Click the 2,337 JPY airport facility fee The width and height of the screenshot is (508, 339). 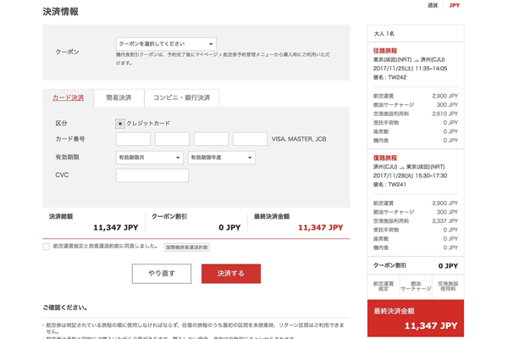(x=444, y=221)
